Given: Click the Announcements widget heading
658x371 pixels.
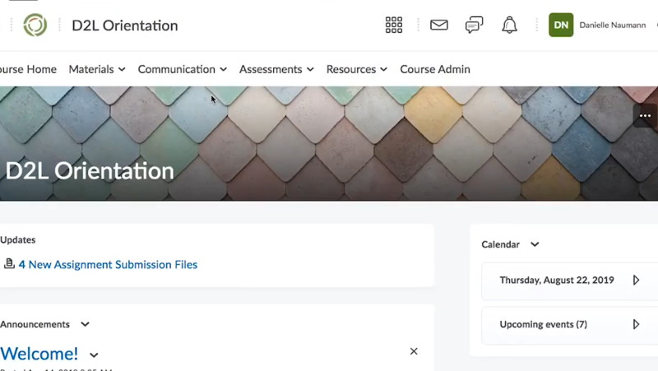Looking at the screenshot, I should coord(35,324).
